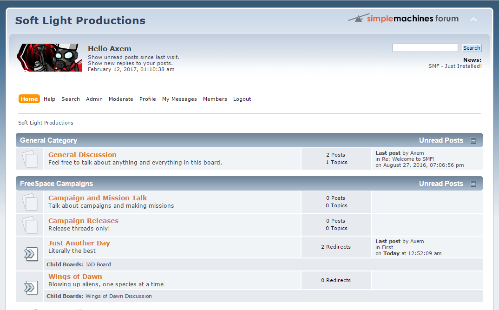
Task: Open the Soft Light Productions header title
Action: [80, 20]
